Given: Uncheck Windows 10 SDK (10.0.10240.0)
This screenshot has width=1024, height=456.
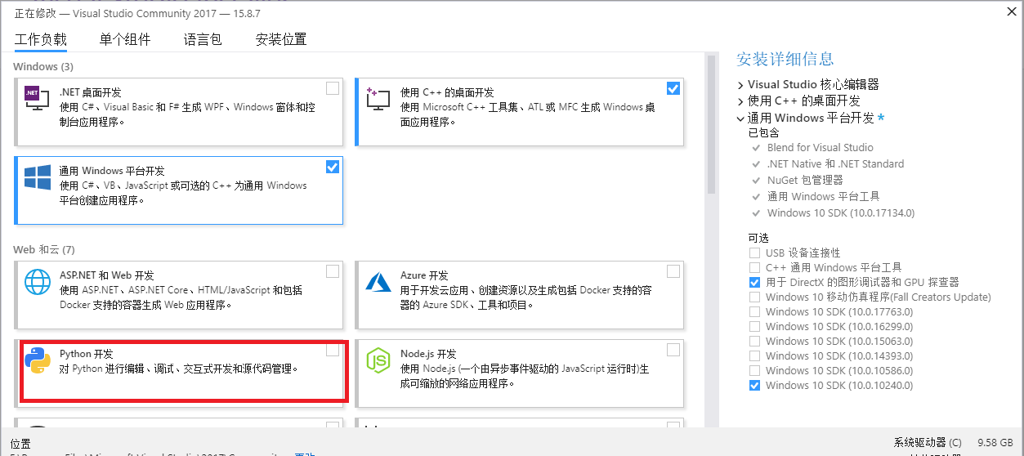Looking at the screenshot, I should click(754, 385).
